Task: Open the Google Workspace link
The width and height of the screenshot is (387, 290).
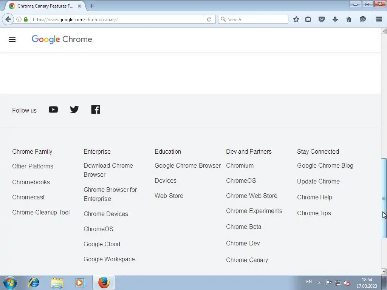Action: (109, 259)
